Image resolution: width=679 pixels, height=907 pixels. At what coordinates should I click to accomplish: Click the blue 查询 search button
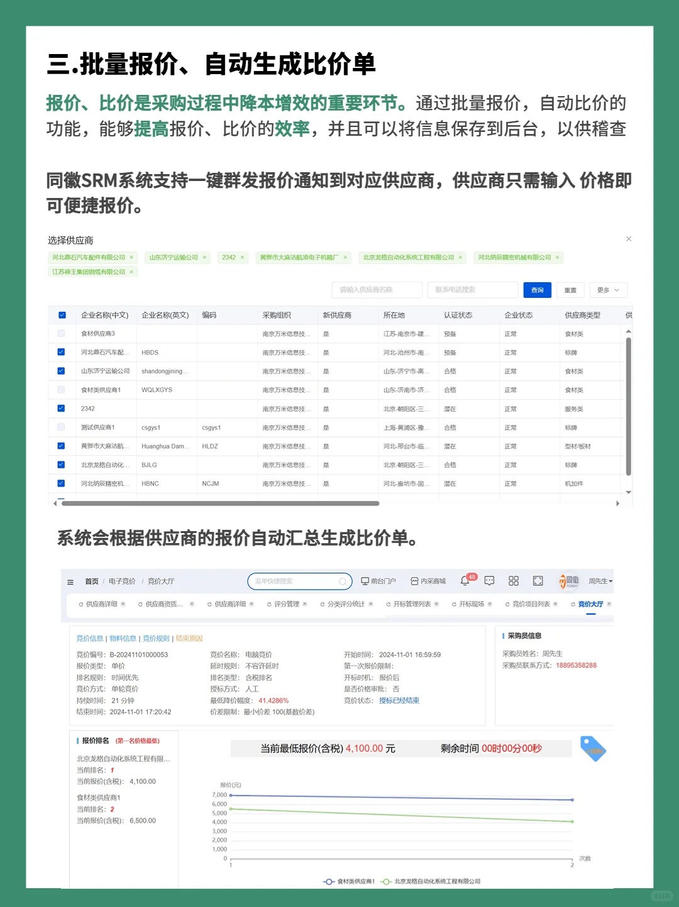point(537,290)
